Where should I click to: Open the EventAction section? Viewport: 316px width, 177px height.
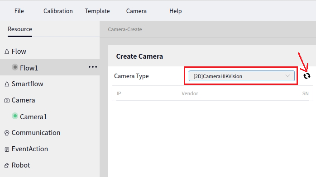point(29,149)
